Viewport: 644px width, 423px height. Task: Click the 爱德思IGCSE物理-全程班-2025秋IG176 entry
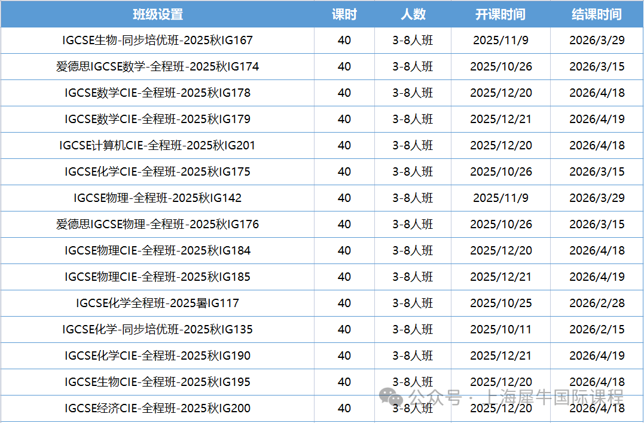pyautogui.click(x=157, y=225)
